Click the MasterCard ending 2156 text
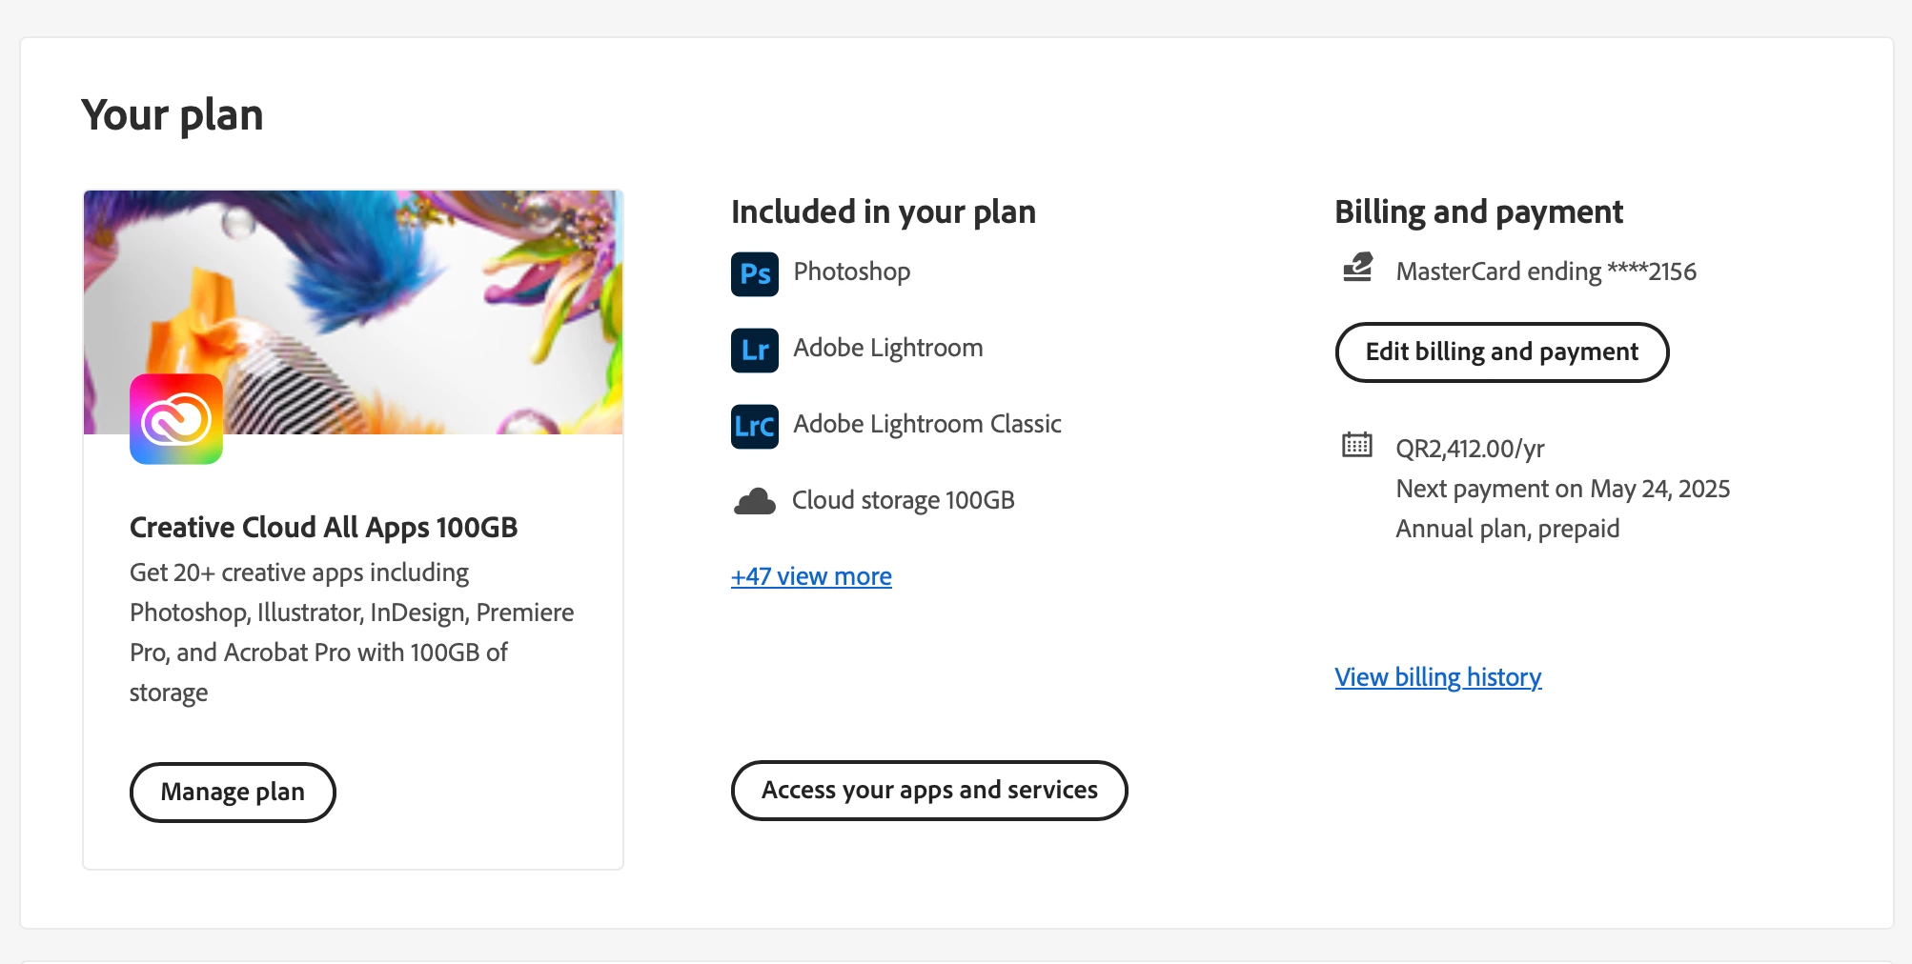 coord(1545,271)
